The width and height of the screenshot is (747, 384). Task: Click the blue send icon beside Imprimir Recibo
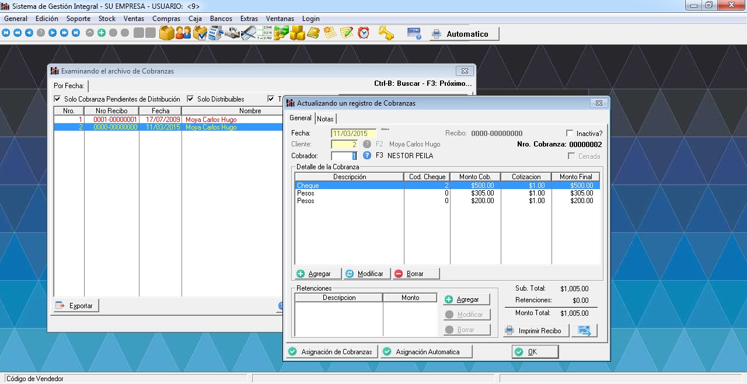pyautogui.click(x=584, y=330)
